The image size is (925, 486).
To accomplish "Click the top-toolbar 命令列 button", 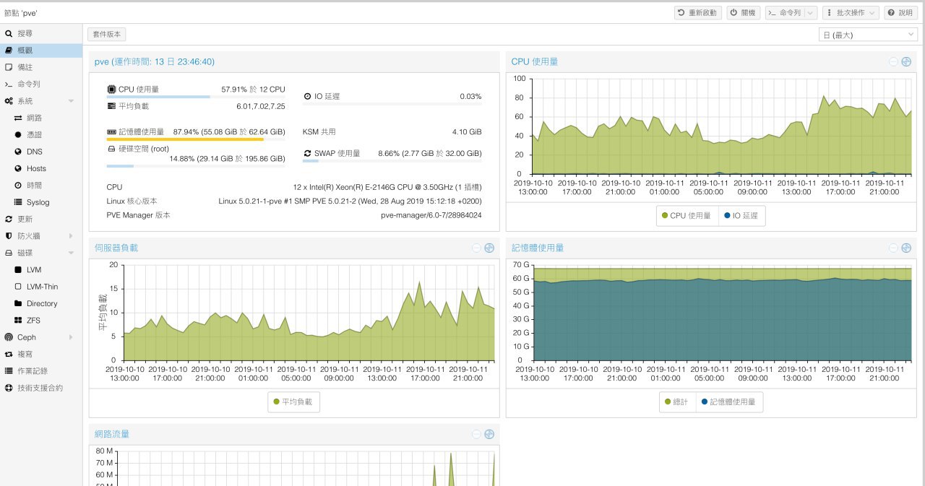I will [785, 13].
